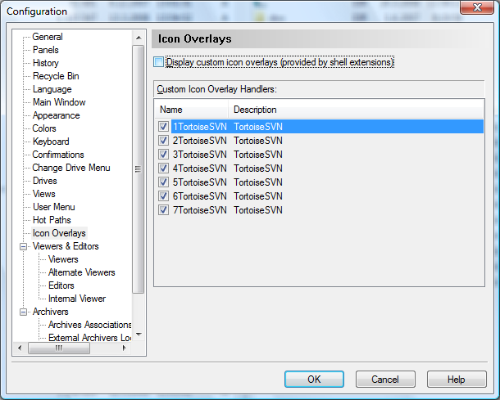The height and width of the screenshot is (400, 500).
Task: Select Icon Overlays in the tree
Action: 59,233
